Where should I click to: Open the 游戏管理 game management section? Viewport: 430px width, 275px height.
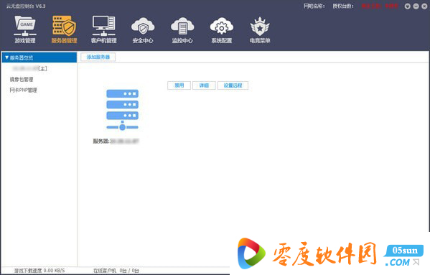point(25,29)
